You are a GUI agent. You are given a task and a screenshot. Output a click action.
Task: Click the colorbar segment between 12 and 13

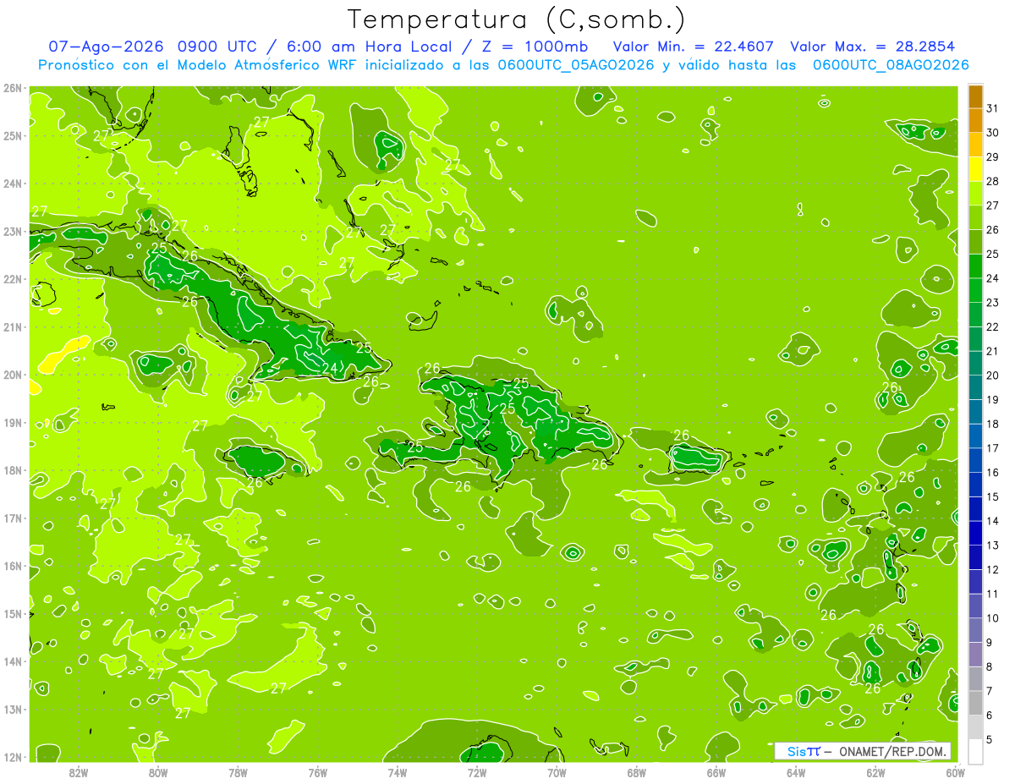coord(975,557)
